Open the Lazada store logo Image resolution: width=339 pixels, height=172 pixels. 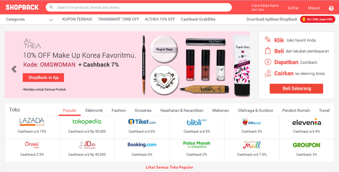click(32, 122)
